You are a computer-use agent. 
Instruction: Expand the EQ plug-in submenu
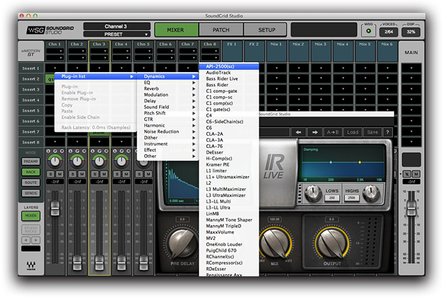pos(168,82)
